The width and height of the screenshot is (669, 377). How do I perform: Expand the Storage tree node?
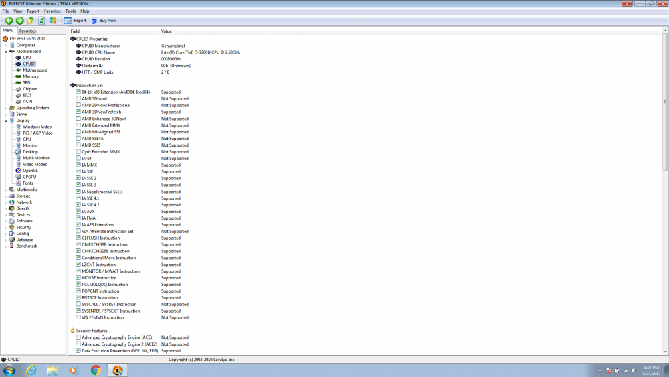point(5,196)
